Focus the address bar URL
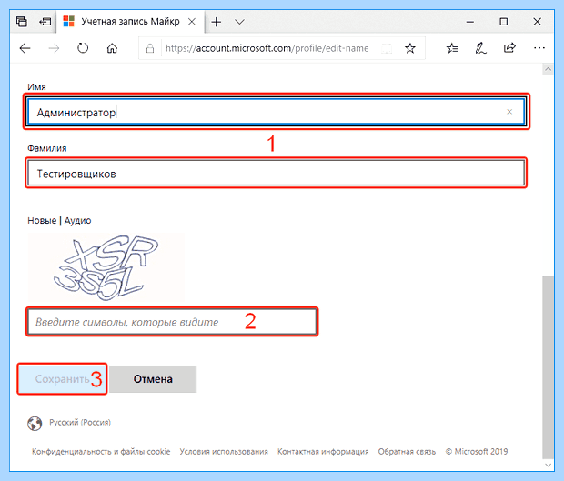Image resolution: width=564 pixels, height=481 pixels. coord(267,48)
